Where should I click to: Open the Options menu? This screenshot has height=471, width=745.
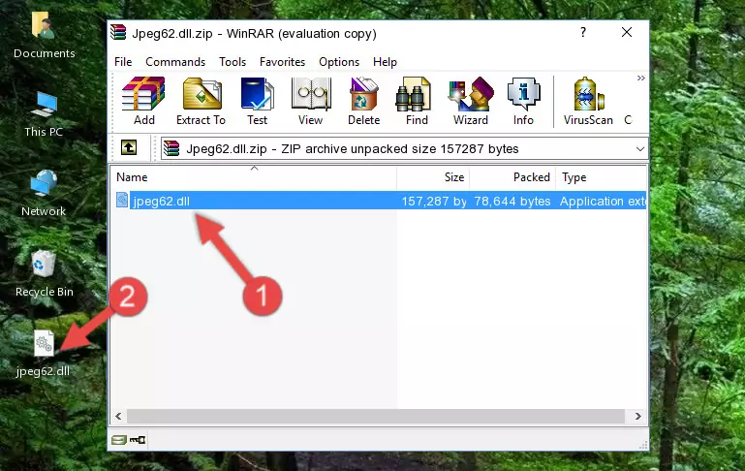tap(339, 62)
